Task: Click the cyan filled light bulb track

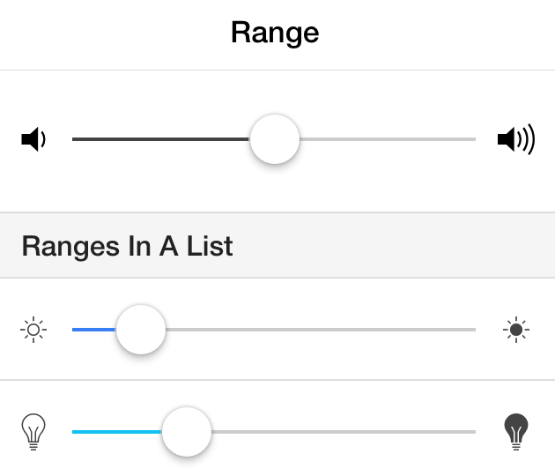Action: coord(117,432)
